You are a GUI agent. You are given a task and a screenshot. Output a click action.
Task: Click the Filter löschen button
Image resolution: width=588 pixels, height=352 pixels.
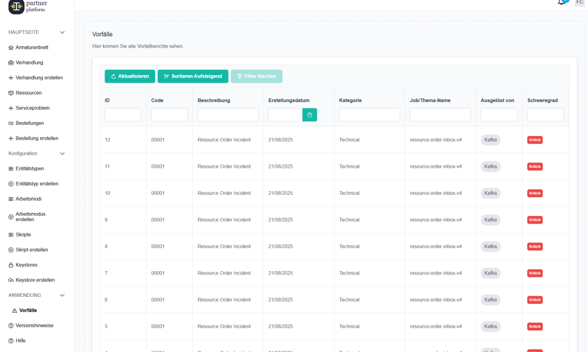click(256, 76)
